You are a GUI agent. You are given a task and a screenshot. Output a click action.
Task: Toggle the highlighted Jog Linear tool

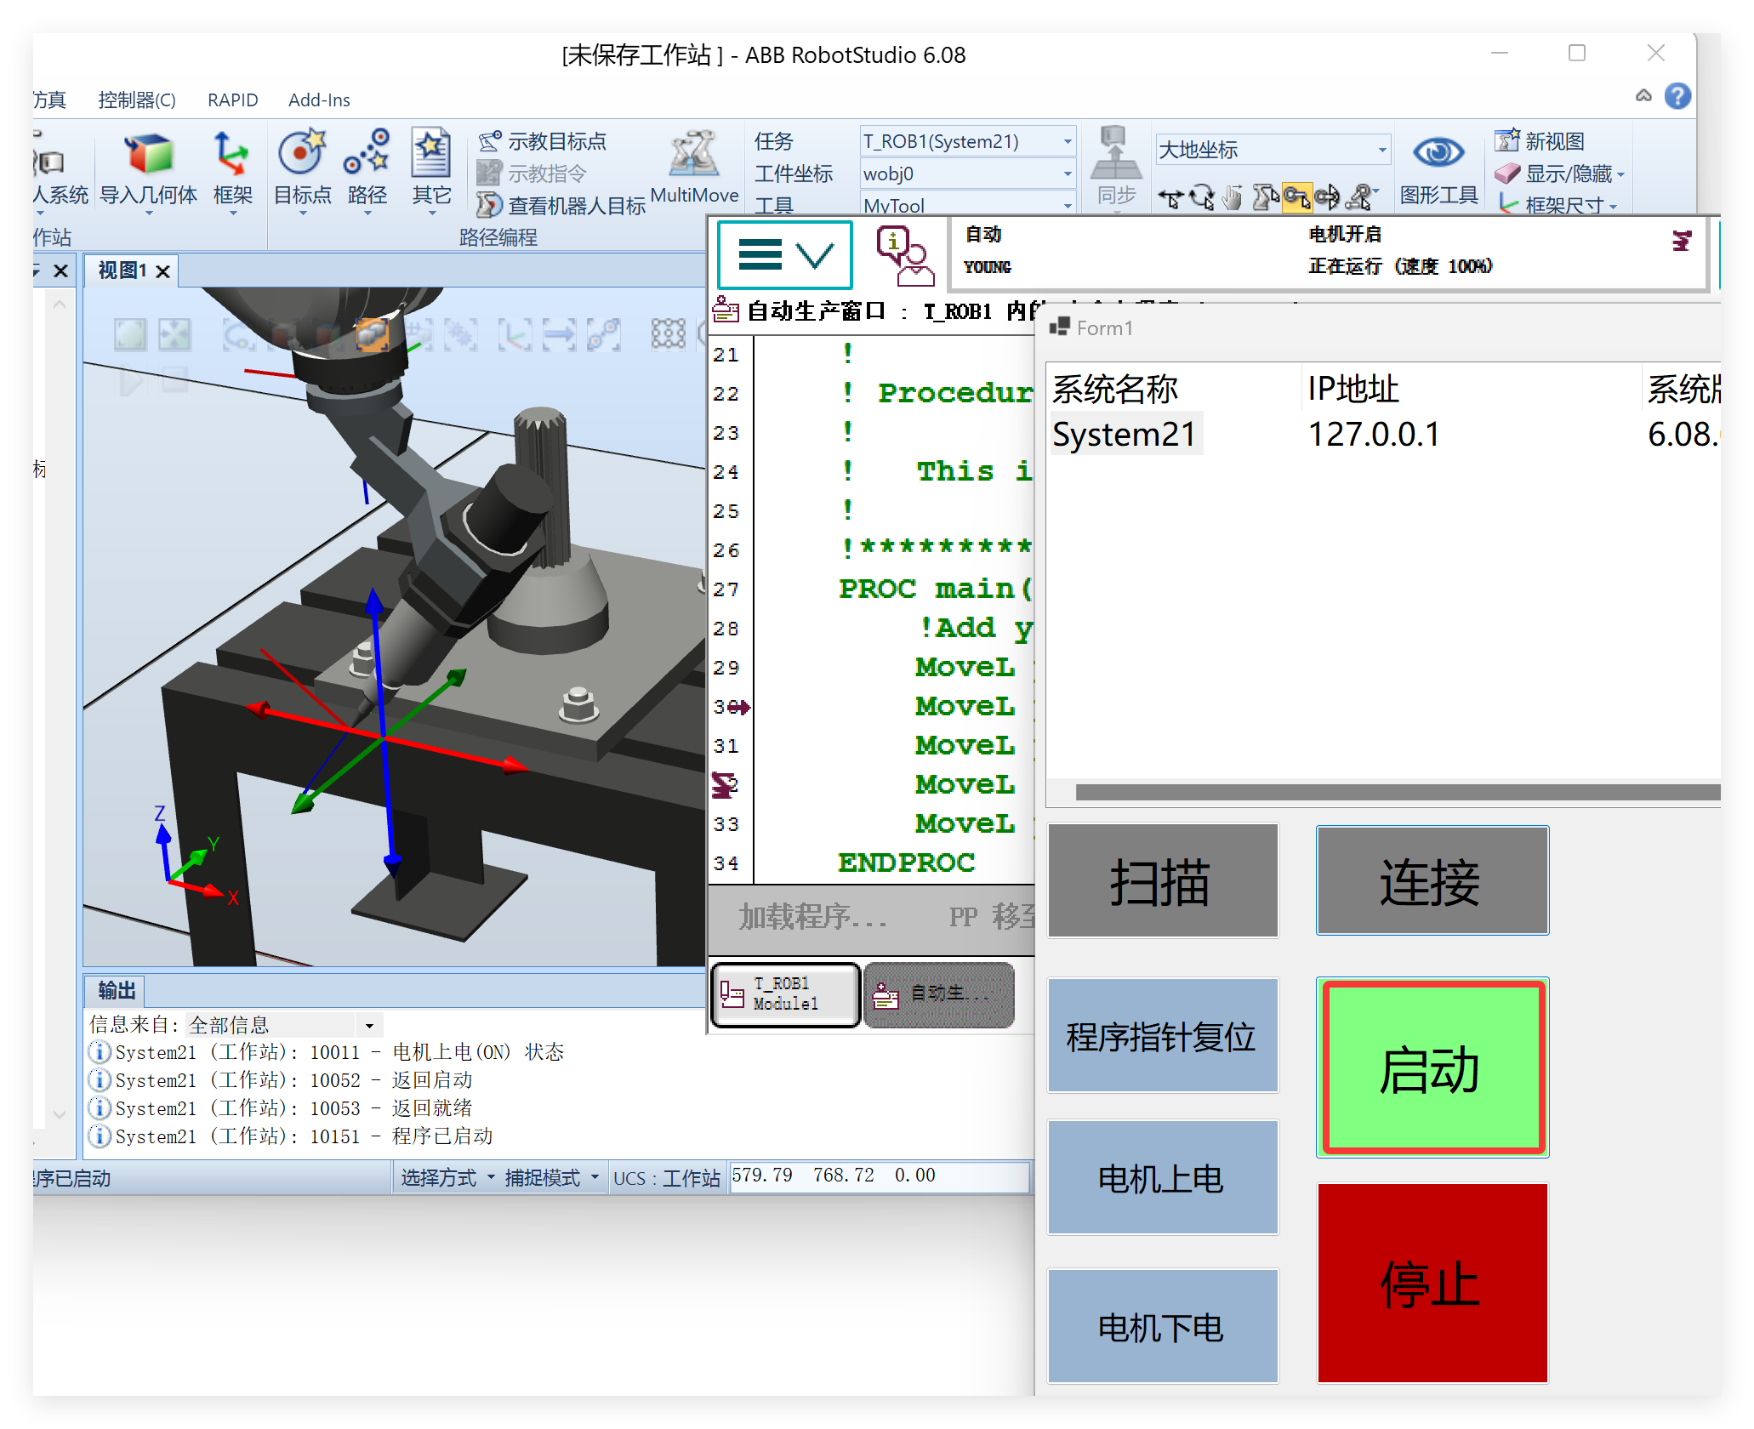click(x=1296, y=197)
